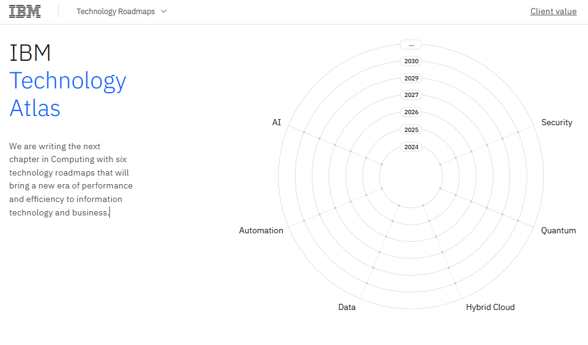Choose the AI roadmap segment label

click(x=276, y=123)
